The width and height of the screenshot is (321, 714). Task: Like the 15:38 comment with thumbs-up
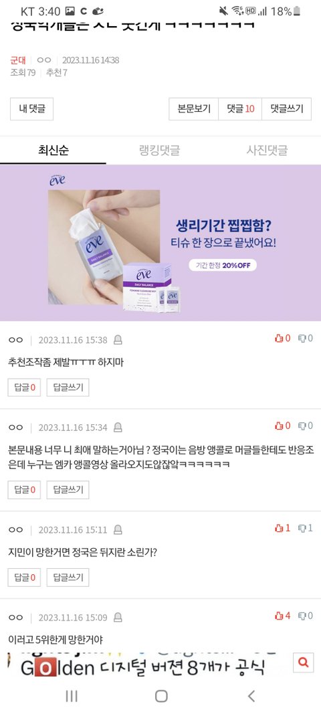(x=282, y=339)
